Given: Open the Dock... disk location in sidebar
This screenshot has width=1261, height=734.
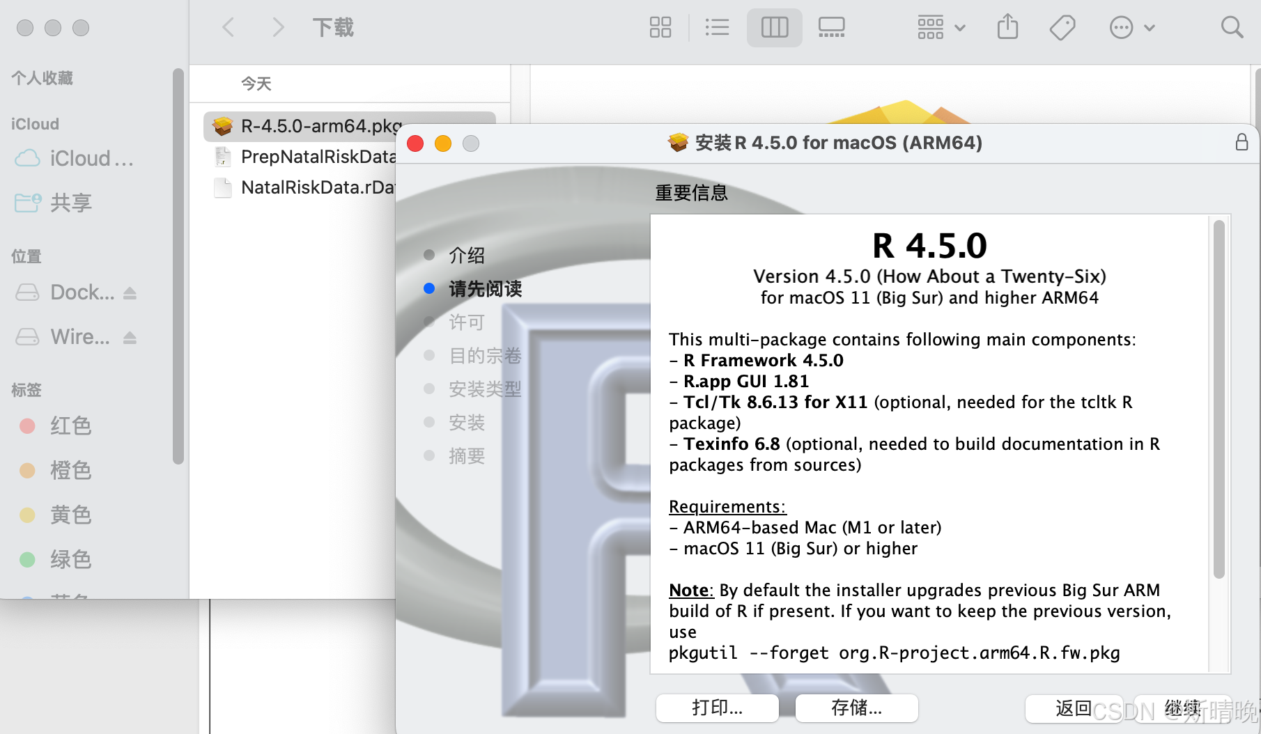Looking at the screenshot, I should pos(65,292).
